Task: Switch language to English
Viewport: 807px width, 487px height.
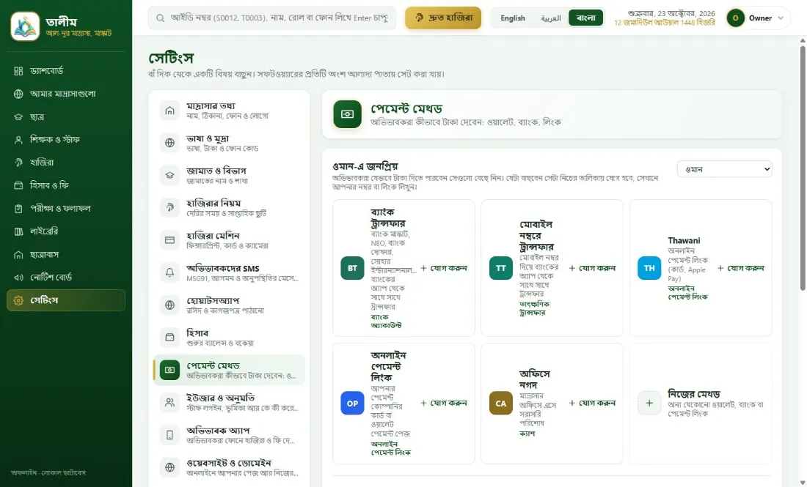Action: 513,18
